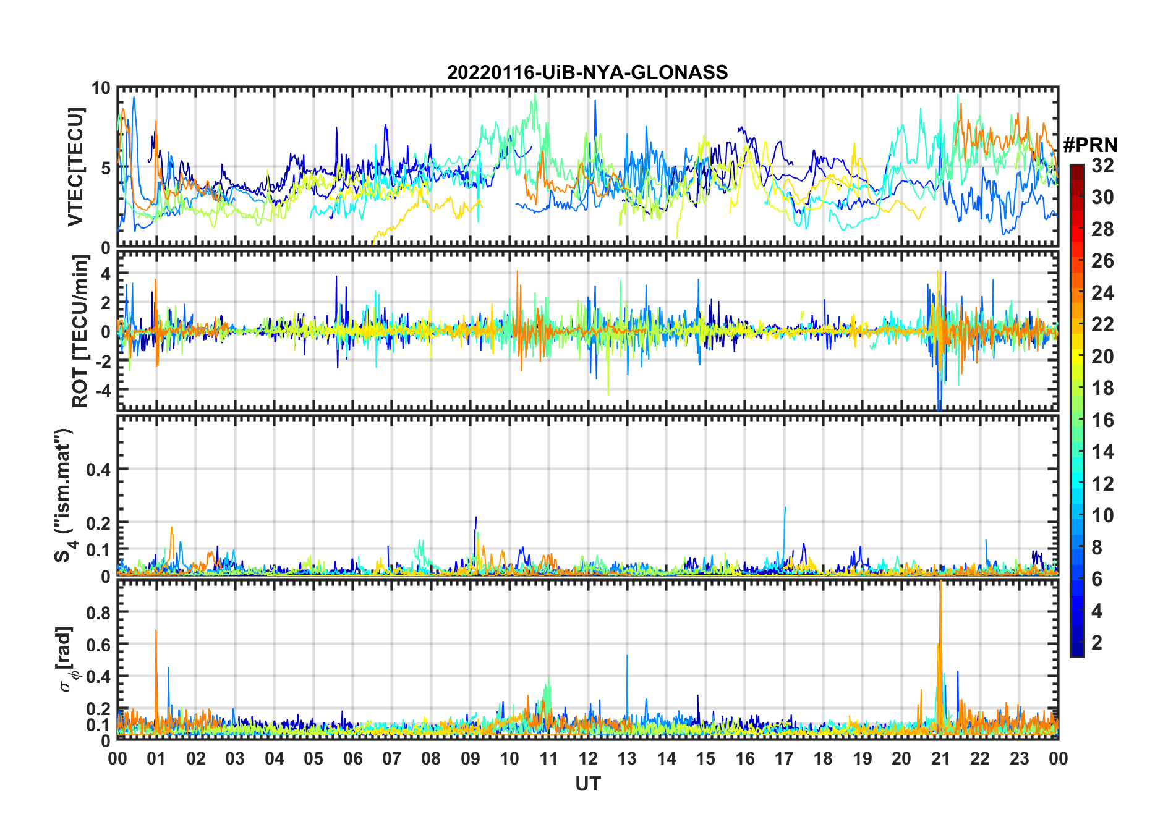Click UT axis tick label 15
Image resolution: width=1176 pixels, height=822 pixels.
(705, 758)
